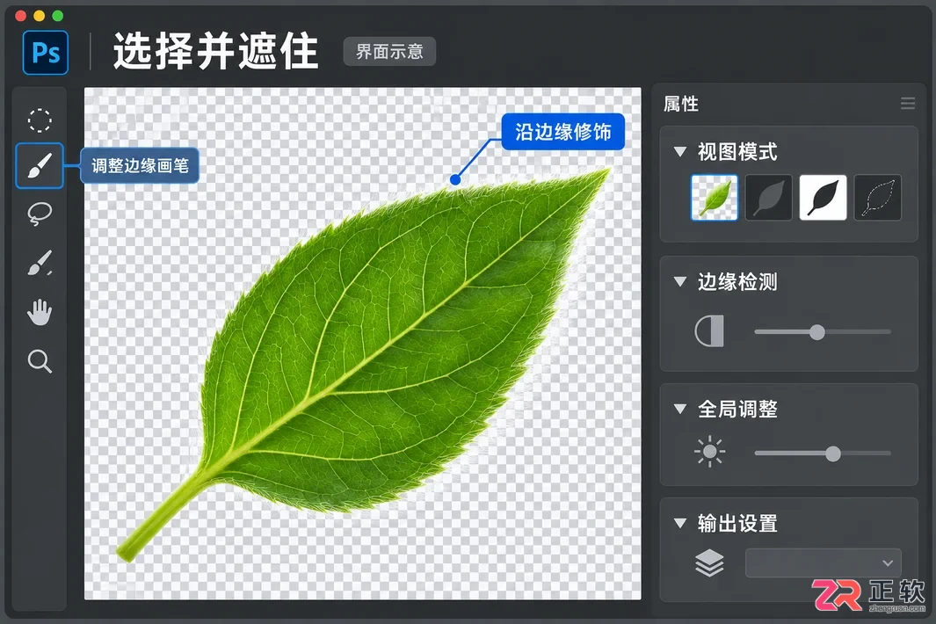Click the 全局调整 section label
Screen dimensions: 936x624
(x=737, y=409)
